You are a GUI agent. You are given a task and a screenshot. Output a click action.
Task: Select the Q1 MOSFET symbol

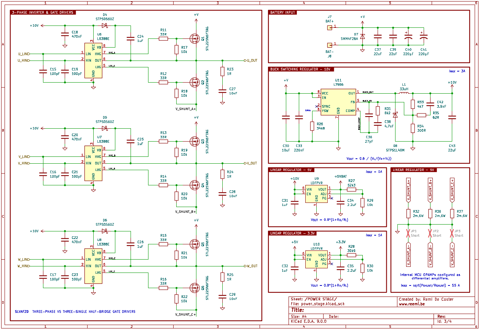pyautogui.click(x=195, y=38)
